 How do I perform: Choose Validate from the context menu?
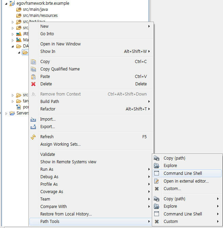point(47,154)
